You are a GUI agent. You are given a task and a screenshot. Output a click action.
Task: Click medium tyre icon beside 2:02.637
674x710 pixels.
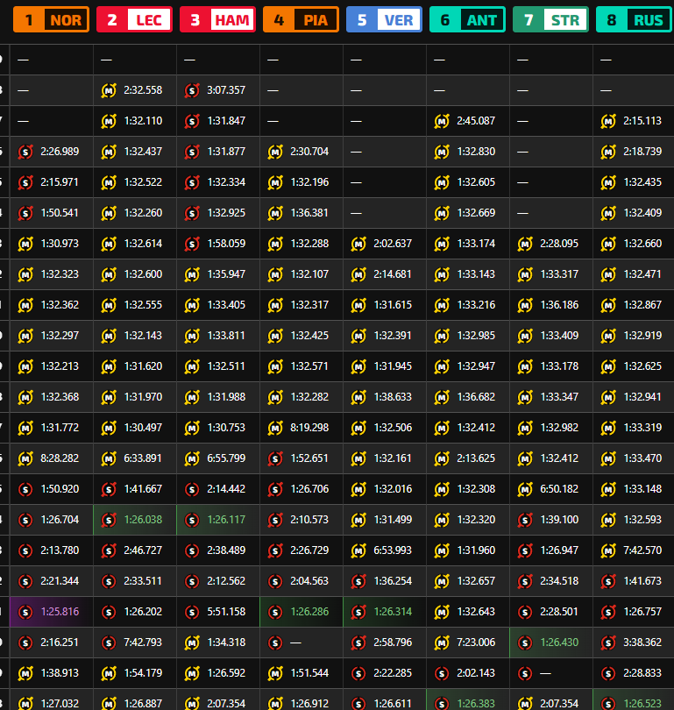(x=358, y=244)
